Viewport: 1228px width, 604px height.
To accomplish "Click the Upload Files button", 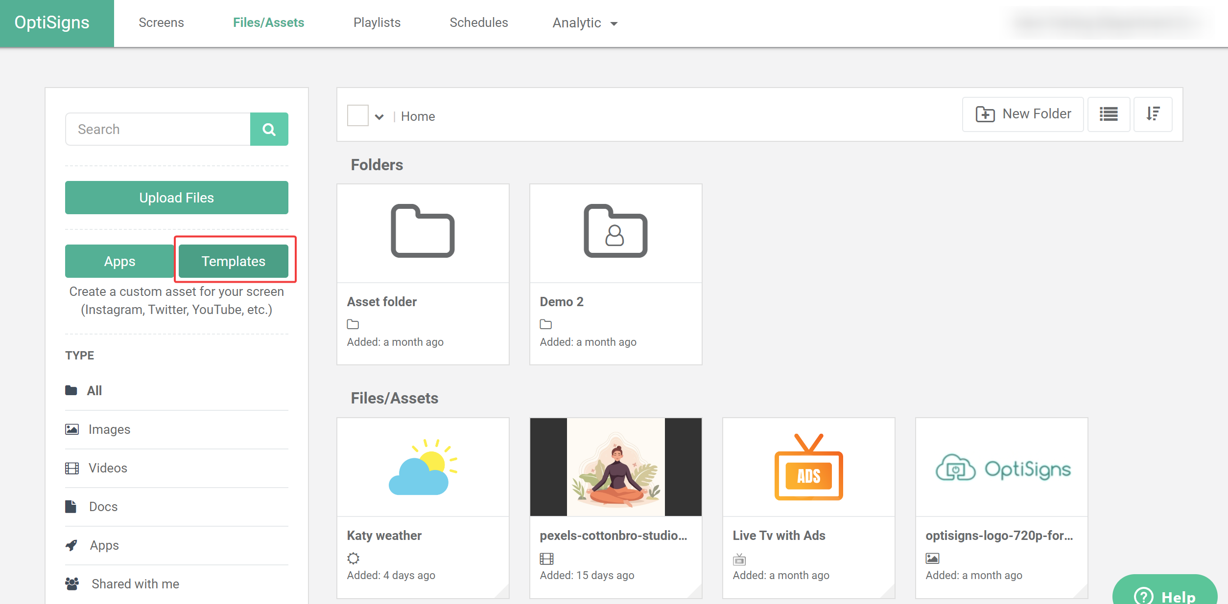I will 176,198.
